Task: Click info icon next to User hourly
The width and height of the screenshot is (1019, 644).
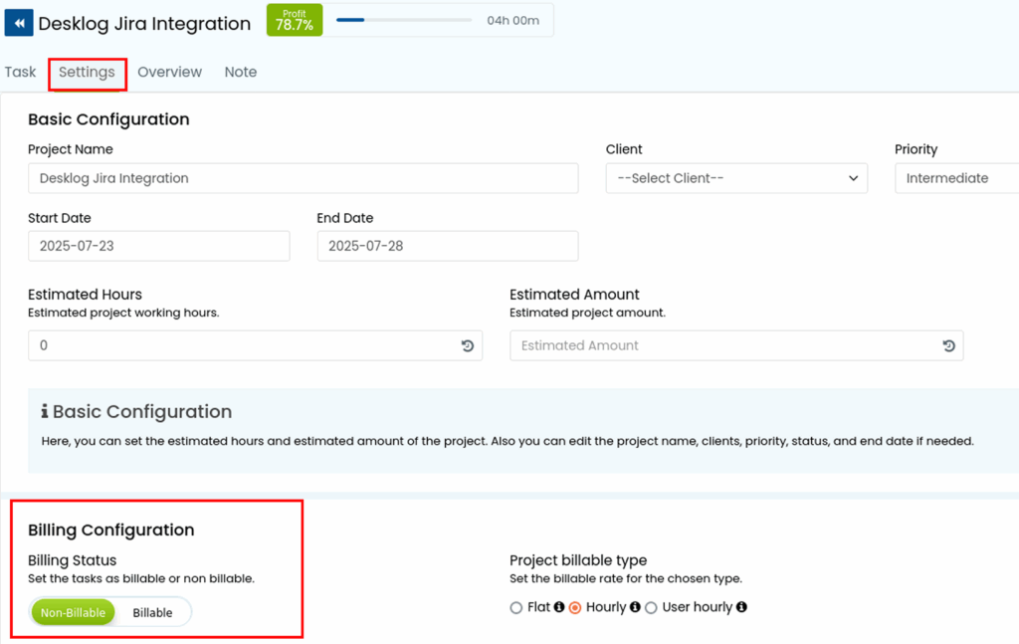Action: point(741,607)
